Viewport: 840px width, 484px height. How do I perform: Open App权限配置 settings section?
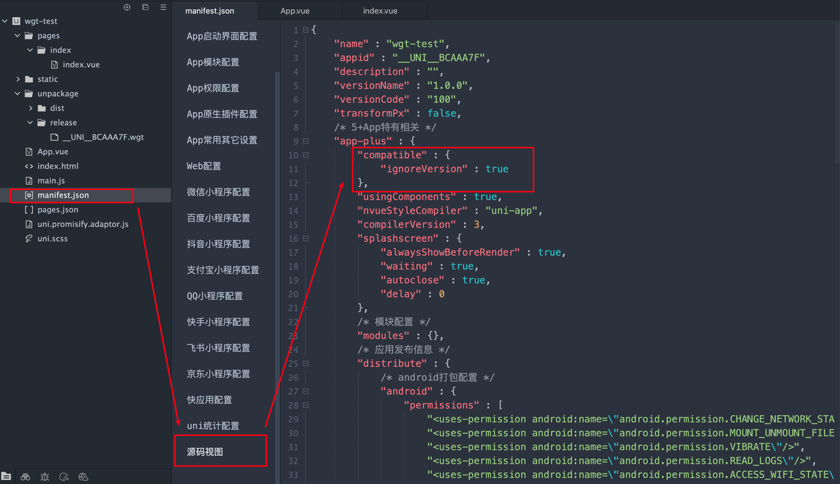click(213, 88)
